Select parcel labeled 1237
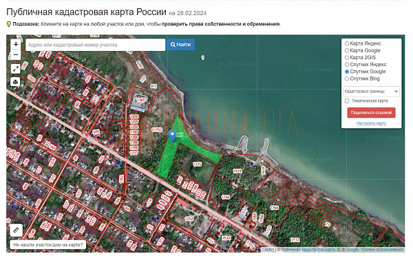Image resolution: width=413 pixels, height=256 pixels. 134,153
